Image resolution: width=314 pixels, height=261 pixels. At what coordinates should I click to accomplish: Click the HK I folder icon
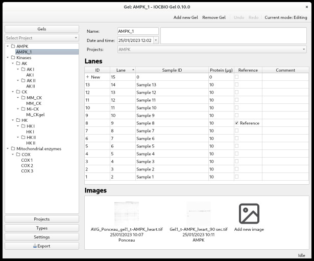click(23, 126)
